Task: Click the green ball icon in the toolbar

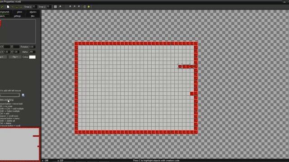Action: click(89, 7)
